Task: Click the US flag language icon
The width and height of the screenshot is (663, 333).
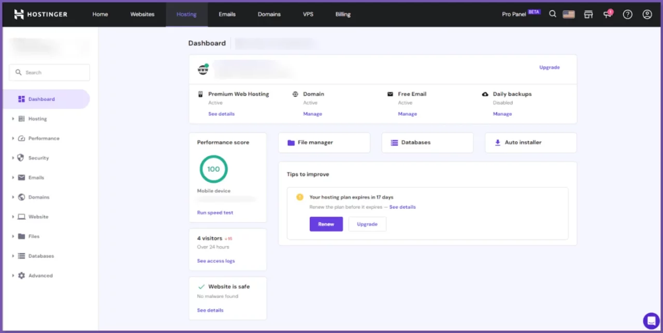Action: pyautogui.click(x=569, y=14)
